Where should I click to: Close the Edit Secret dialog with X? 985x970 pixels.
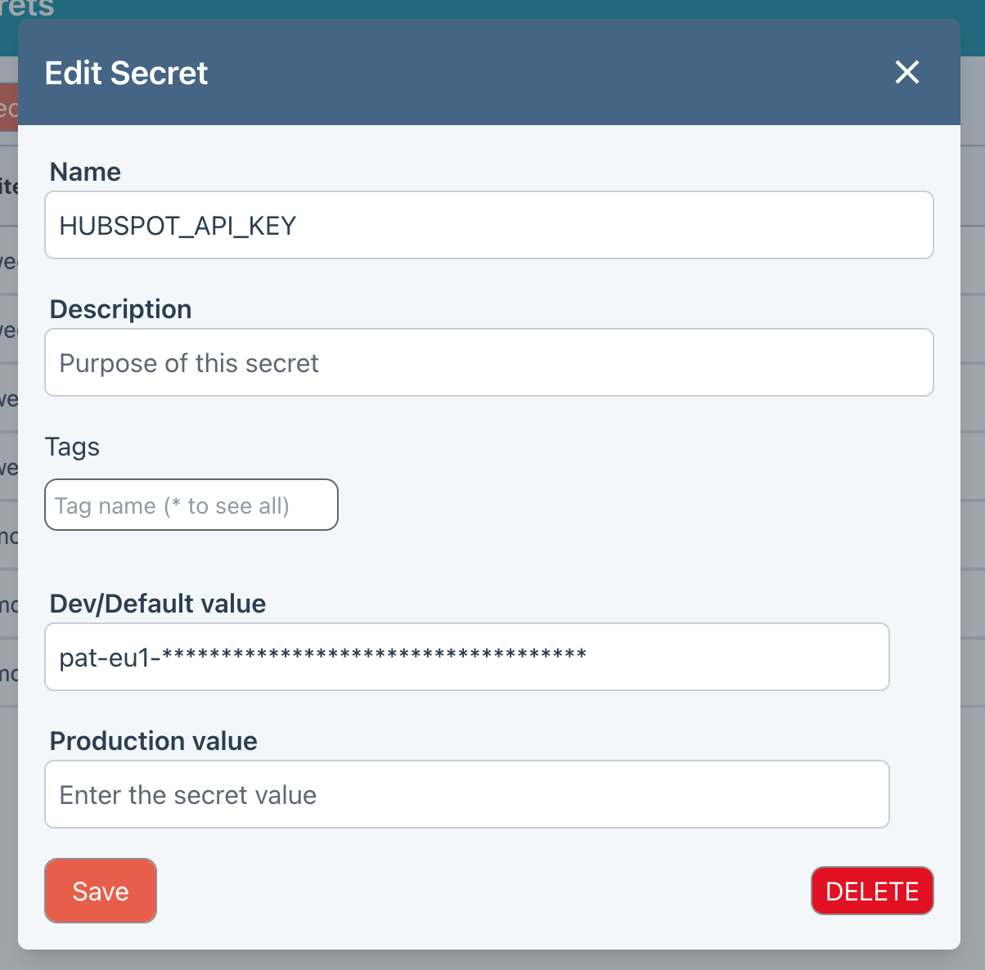[x=906, y=73]
